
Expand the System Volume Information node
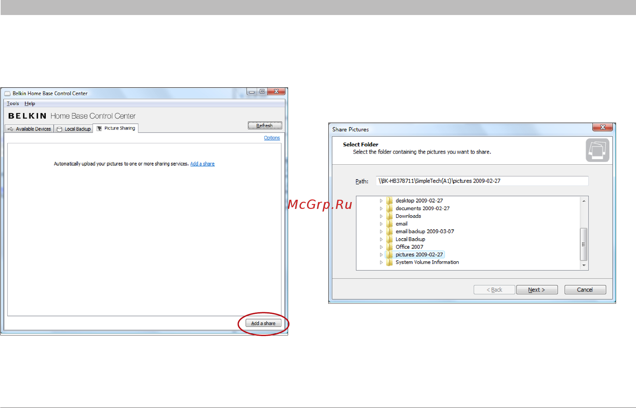tap(381, 262)
